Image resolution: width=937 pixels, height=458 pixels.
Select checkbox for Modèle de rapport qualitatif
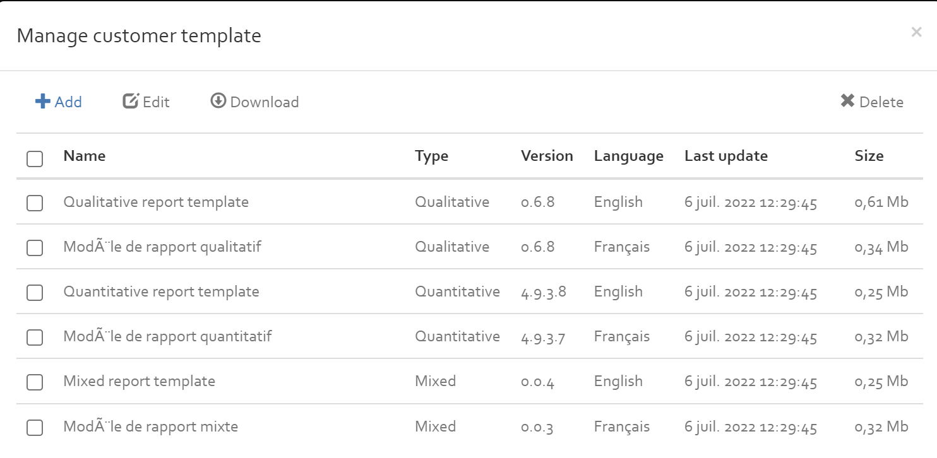(x=35, y=248)
